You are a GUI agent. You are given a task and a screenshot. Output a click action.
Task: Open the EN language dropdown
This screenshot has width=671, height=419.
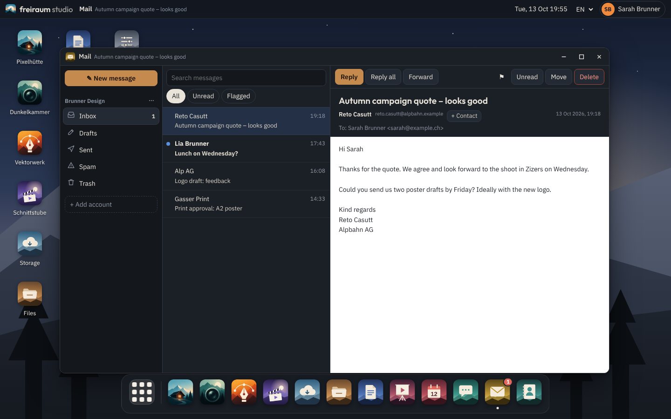tap(584, 9)
